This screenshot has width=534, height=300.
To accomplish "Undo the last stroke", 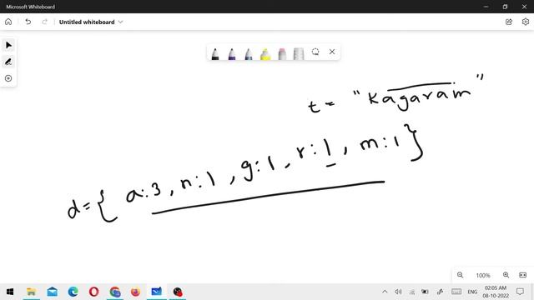I will 28,22.
